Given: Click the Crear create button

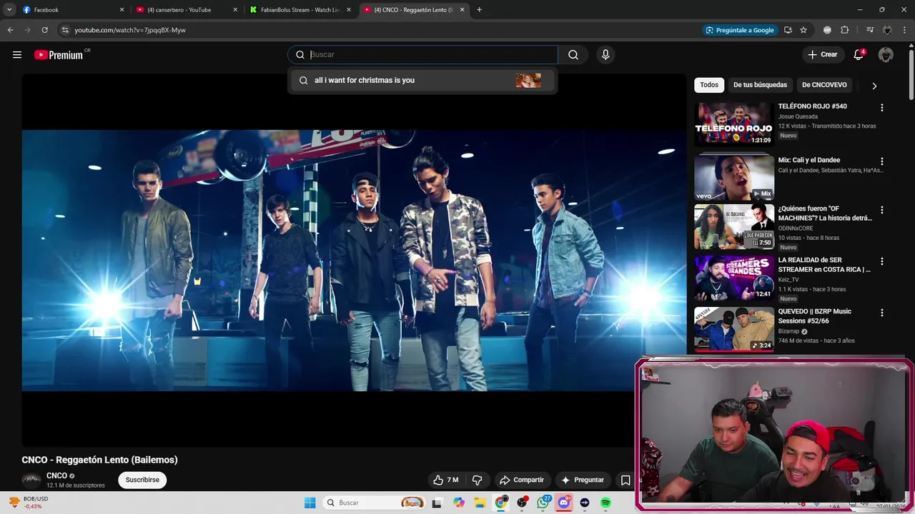Looking at the screenshot, I should [x=822, y=55].
